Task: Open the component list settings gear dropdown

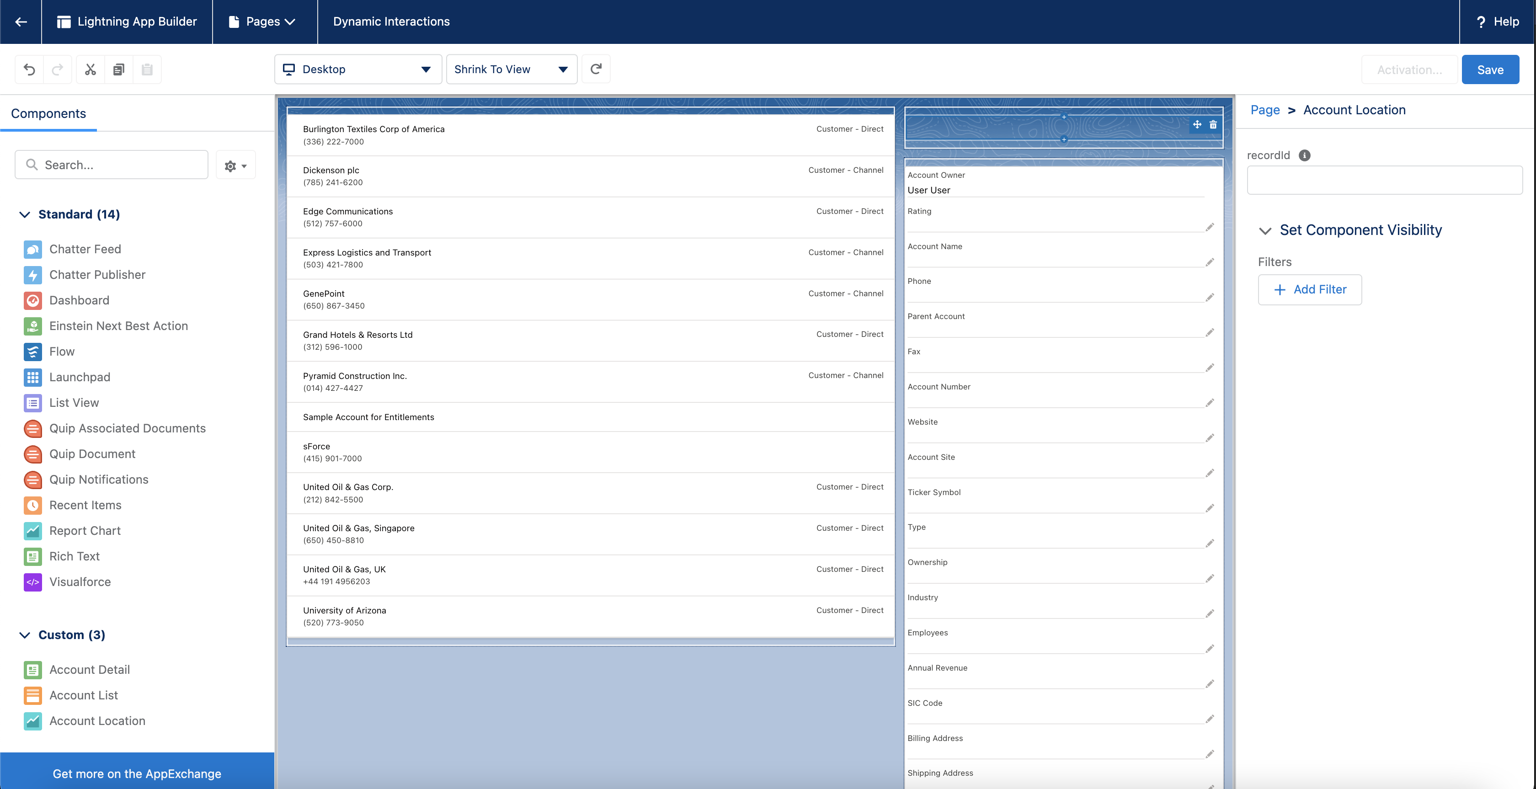Action: click(x=235, y=165)
